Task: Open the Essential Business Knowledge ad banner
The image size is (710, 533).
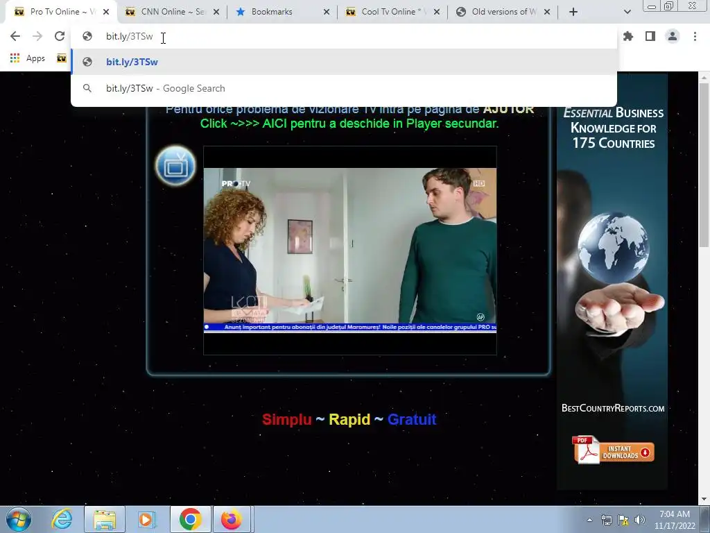Action: click(612, 282)
